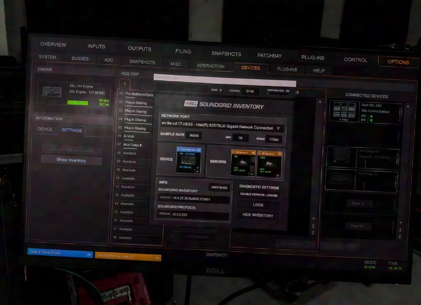Select HDX DSP tab 1
This screenshot has width=421, height=305.
[x=125, y=84]
